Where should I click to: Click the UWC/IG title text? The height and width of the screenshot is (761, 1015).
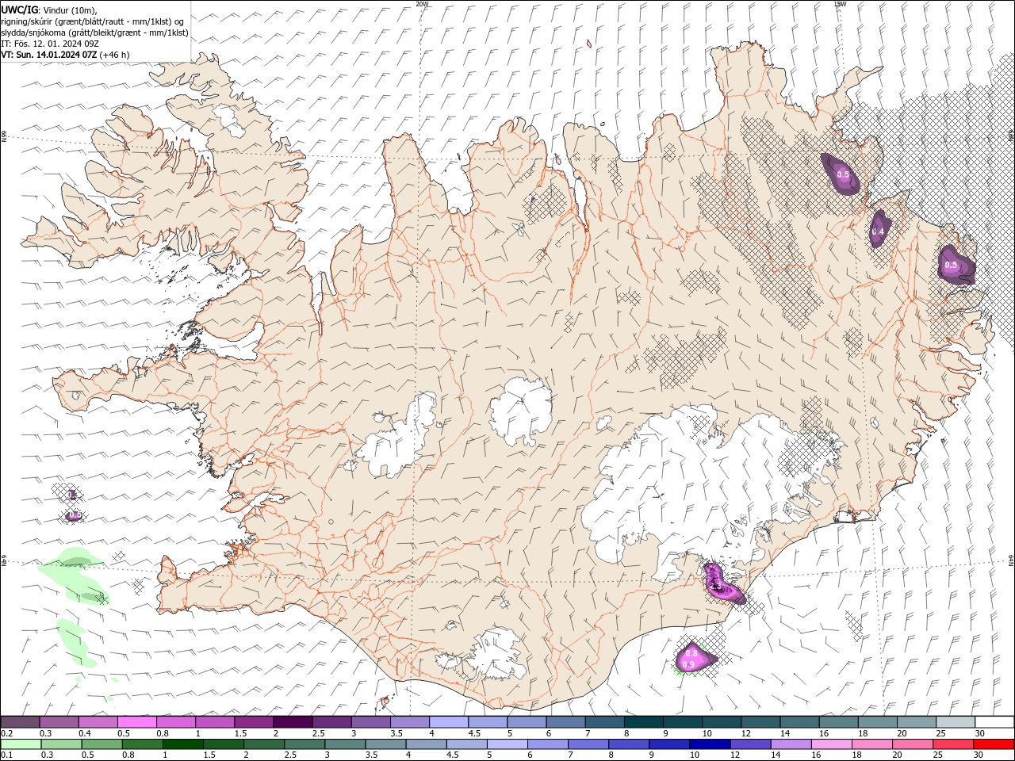coord(19,9)
